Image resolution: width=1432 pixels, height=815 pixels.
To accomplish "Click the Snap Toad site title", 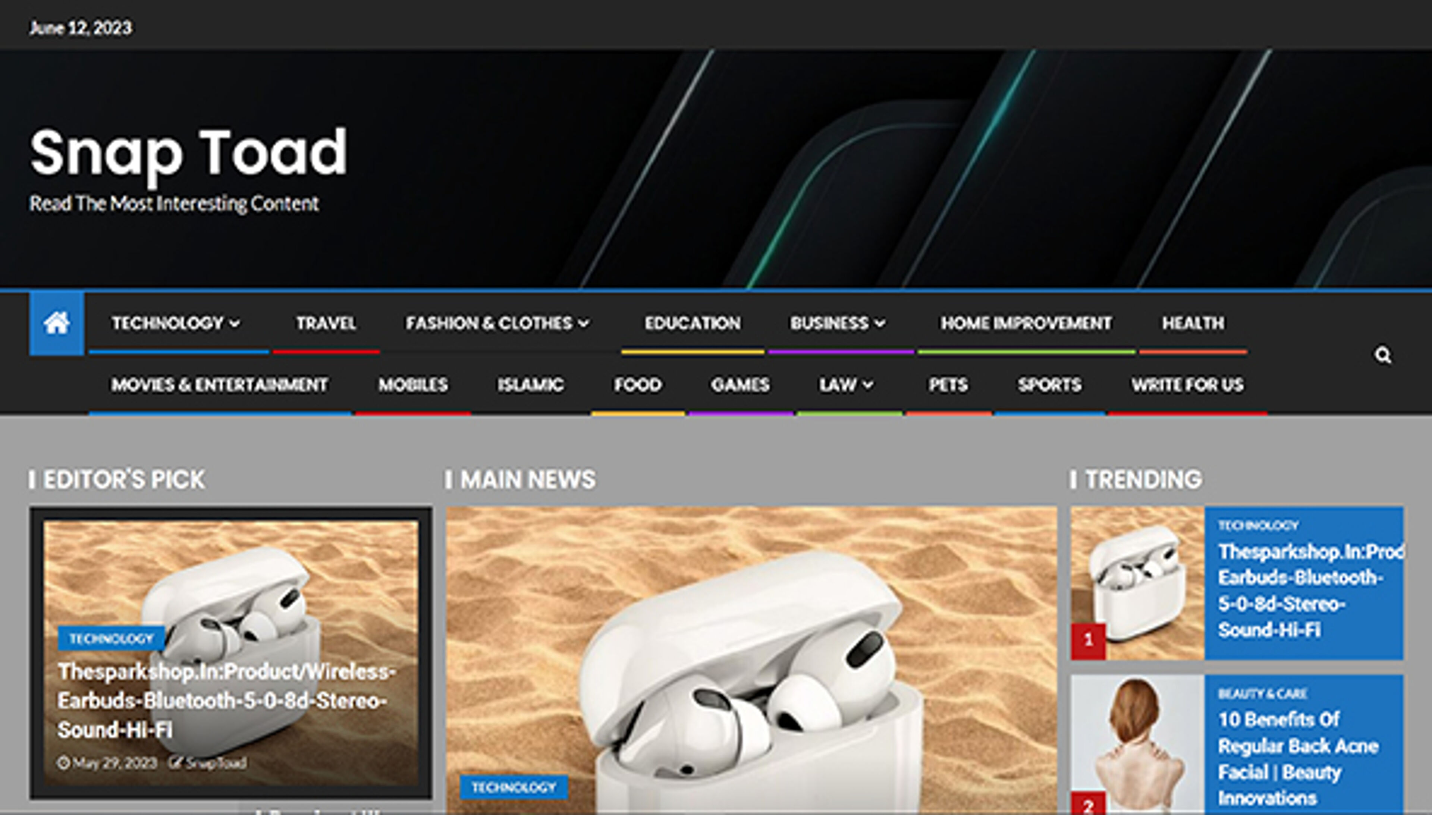I will click(x=189, y=152).
